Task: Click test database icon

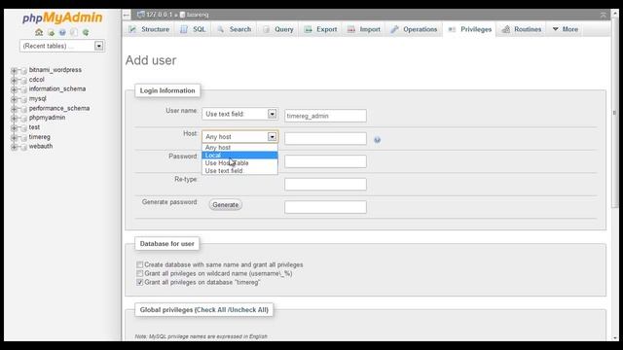Action: coord(23,127)
